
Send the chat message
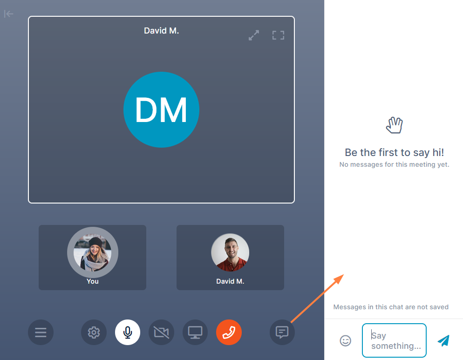pos(443,340)
